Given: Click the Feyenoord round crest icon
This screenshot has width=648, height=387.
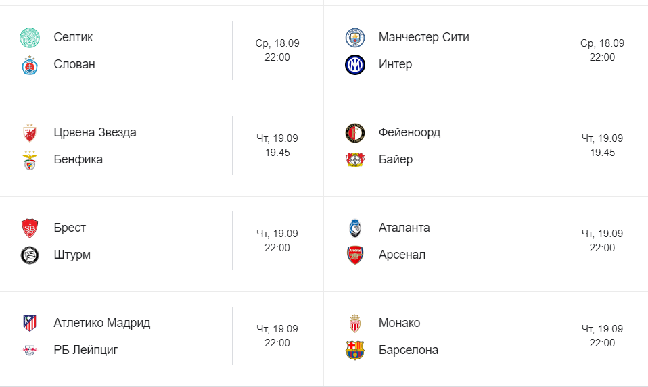Looking at the screenshot, I should tap(355, 133).
